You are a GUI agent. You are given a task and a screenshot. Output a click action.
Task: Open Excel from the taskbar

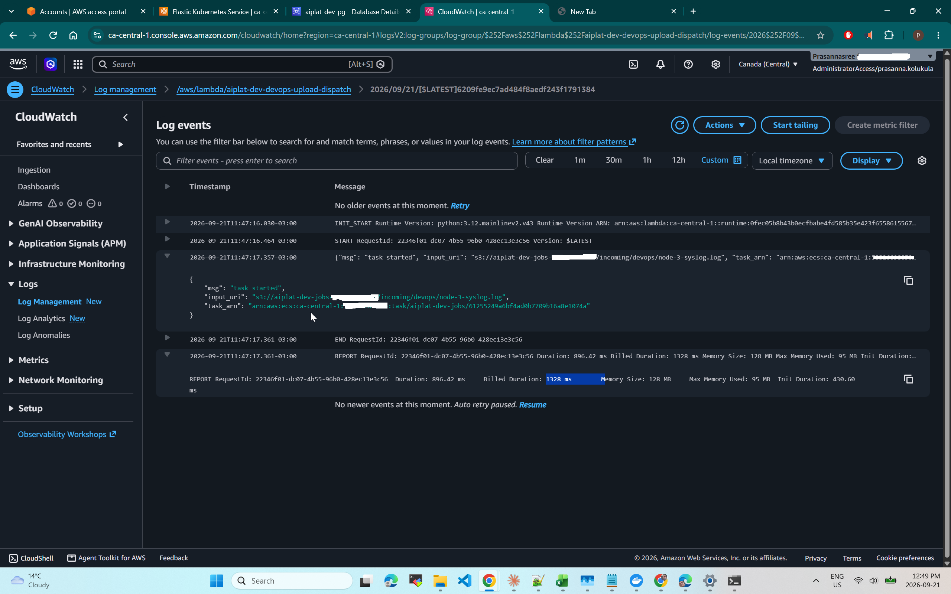[x=562, y=581]
